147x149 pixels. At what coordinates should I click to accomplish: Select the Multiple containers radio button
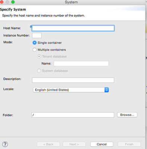point(34,50)
